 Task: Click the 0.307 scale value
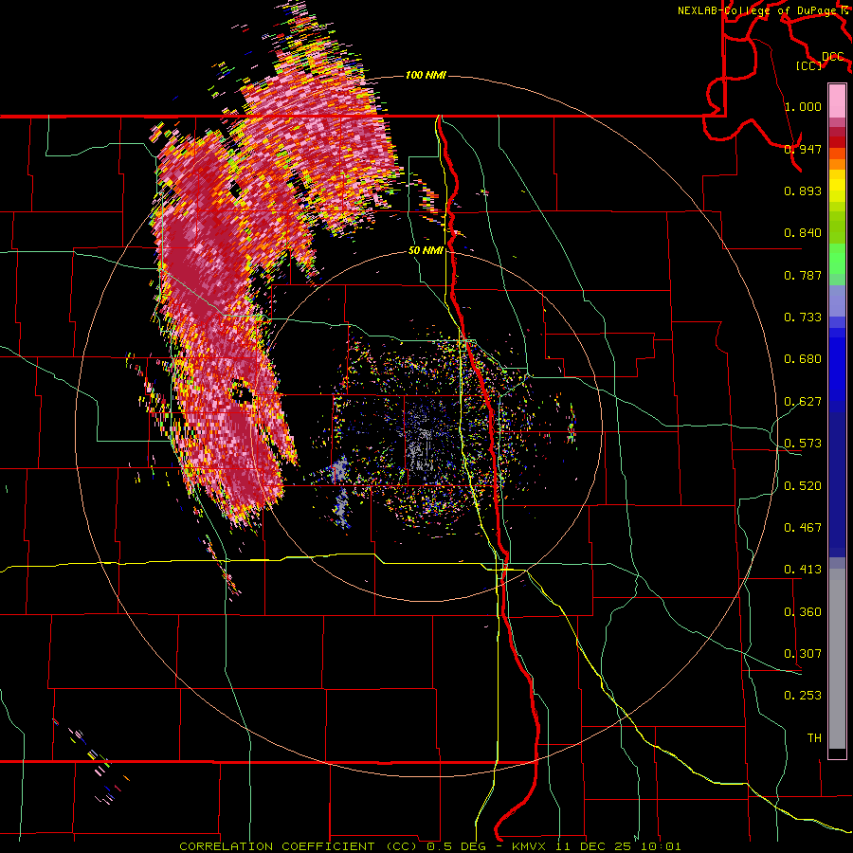[x=803, y=653]
